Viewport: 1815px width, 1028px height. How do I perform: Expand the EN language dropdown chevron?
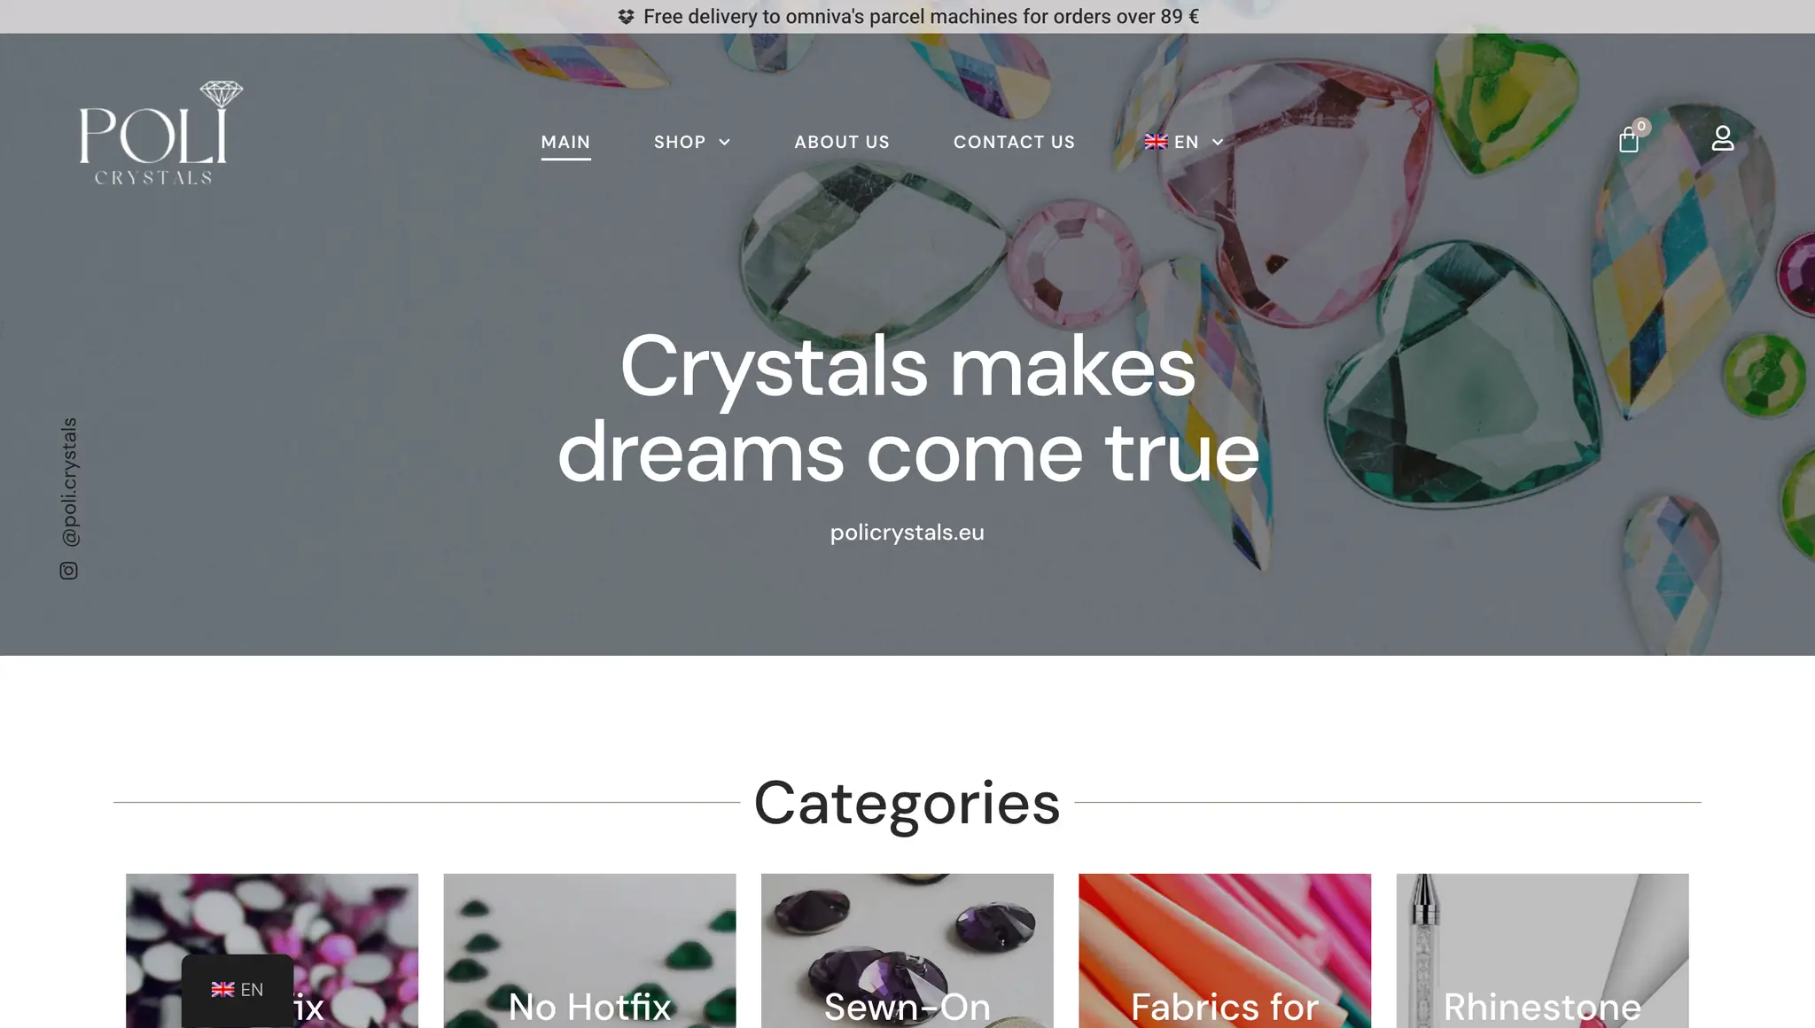pos(1218,142)
